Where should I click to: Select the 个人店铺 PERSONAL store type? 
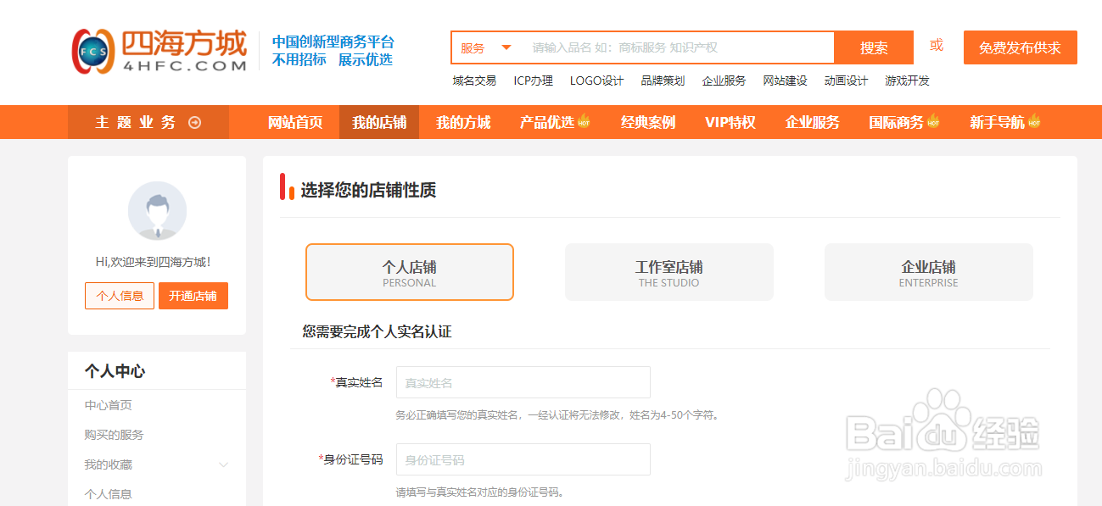tap(410, 272)
